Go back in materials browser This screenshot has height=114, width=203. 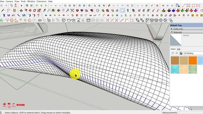pos(173,53)
